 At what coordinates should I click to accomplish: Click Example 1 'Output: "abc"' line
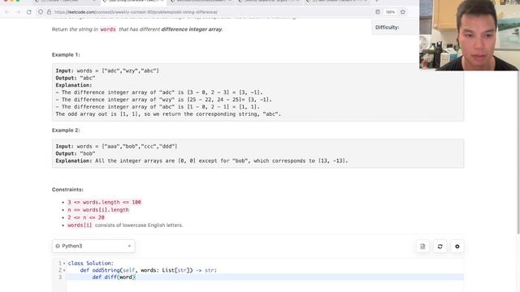(76, 78)
